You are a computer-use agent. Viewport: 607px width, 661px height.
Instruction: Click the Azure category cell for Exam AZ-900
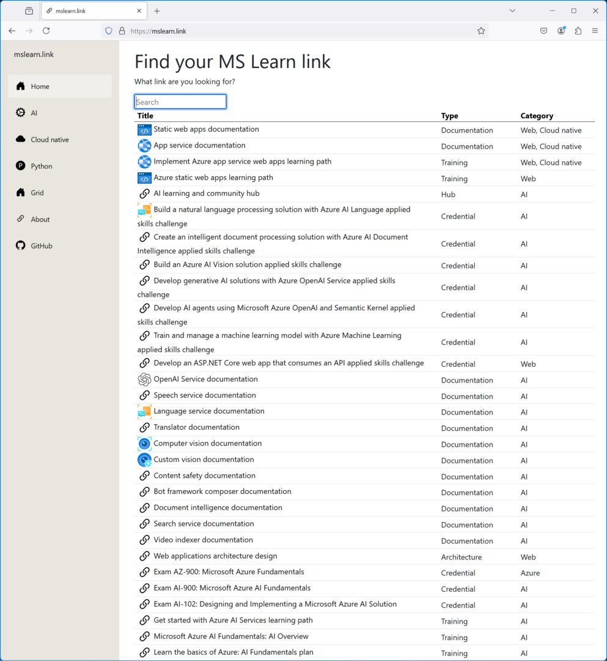[530, 573]
